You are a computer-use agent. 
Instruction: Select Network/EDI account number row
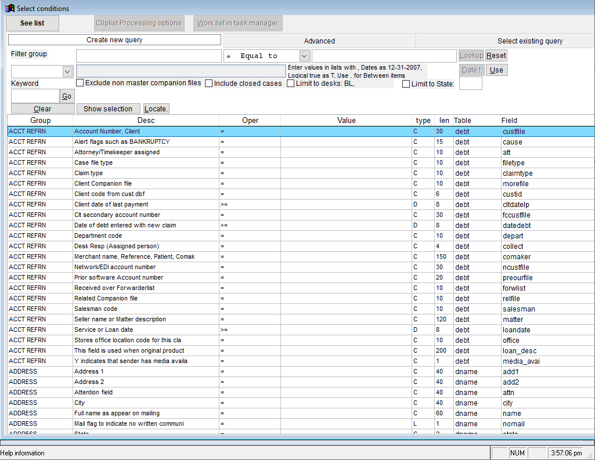(301, 267)
